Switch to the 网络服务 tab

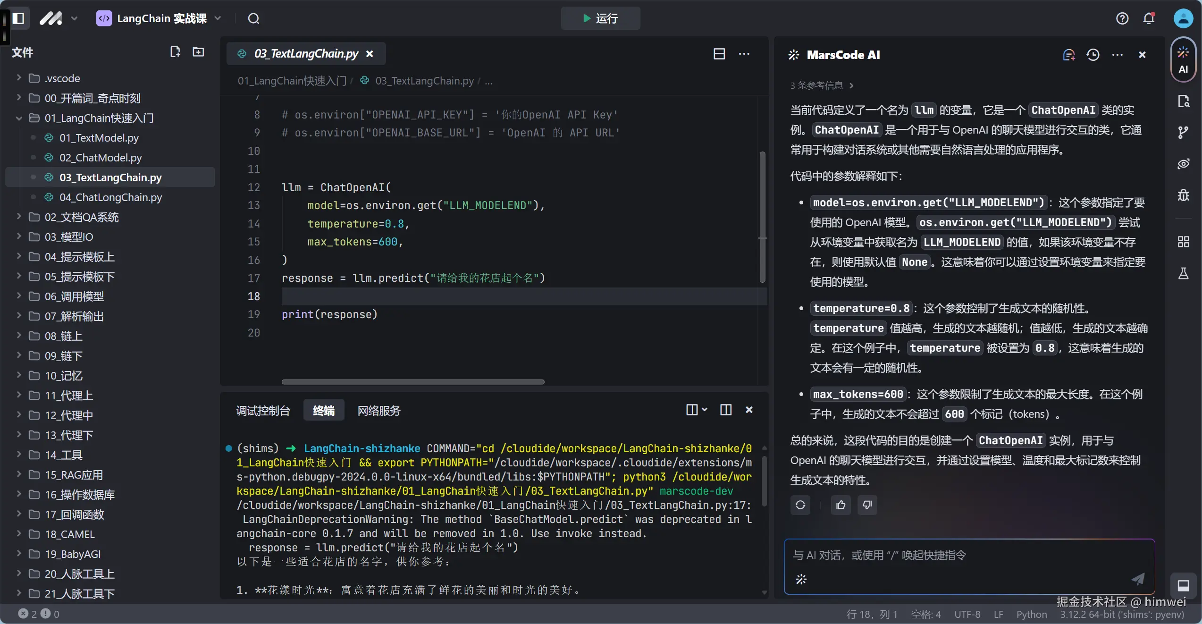click(378, 411)
